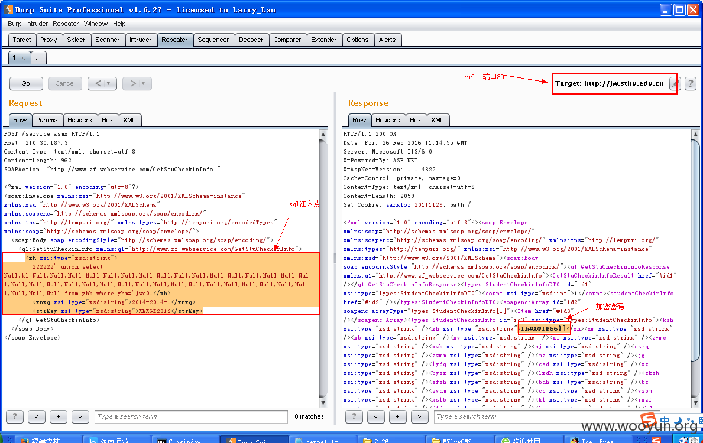Click the Cancel button

click(65, 83)
